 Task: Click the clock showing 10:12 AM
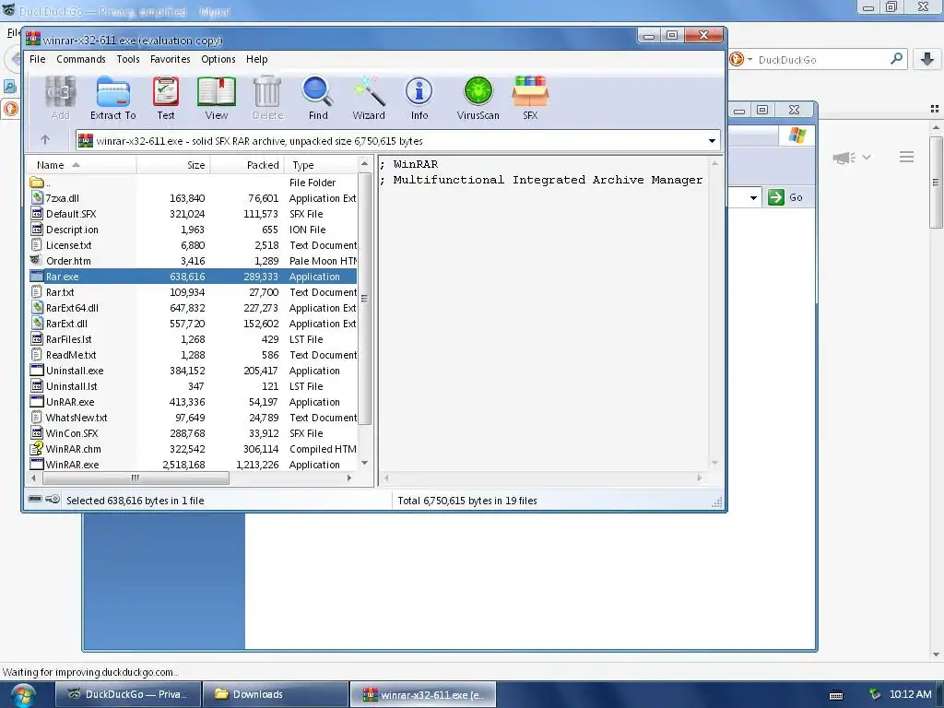tap(910, 694)
